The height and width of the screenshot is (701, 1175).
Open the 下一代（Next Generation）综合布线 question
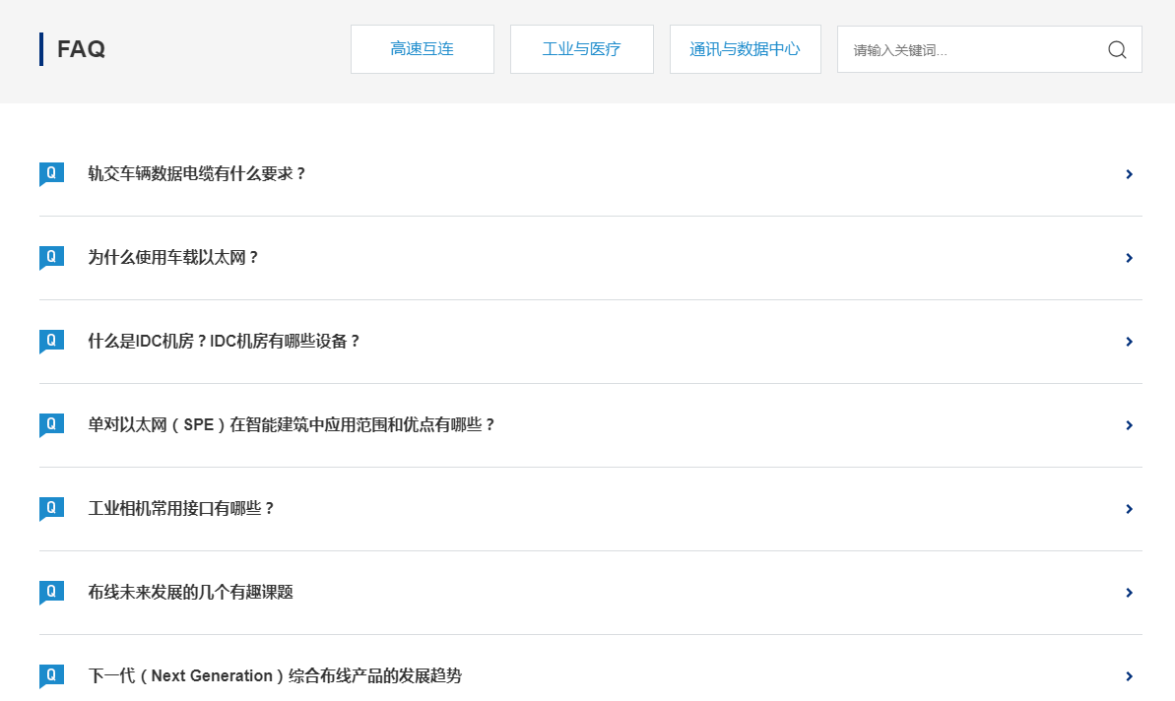(x=275, y=676)
